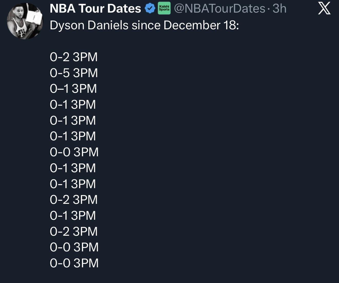
Task: Click the X logo in the corner
Action: tap(324, 8)
